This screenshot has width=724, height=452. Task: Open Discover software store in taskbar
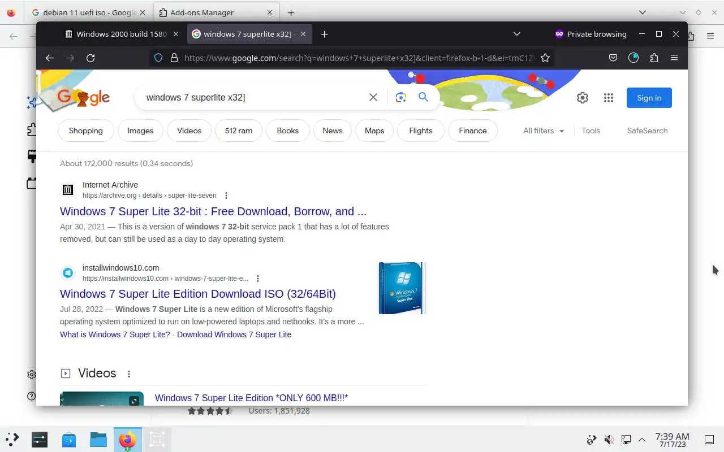click(69, 439)
